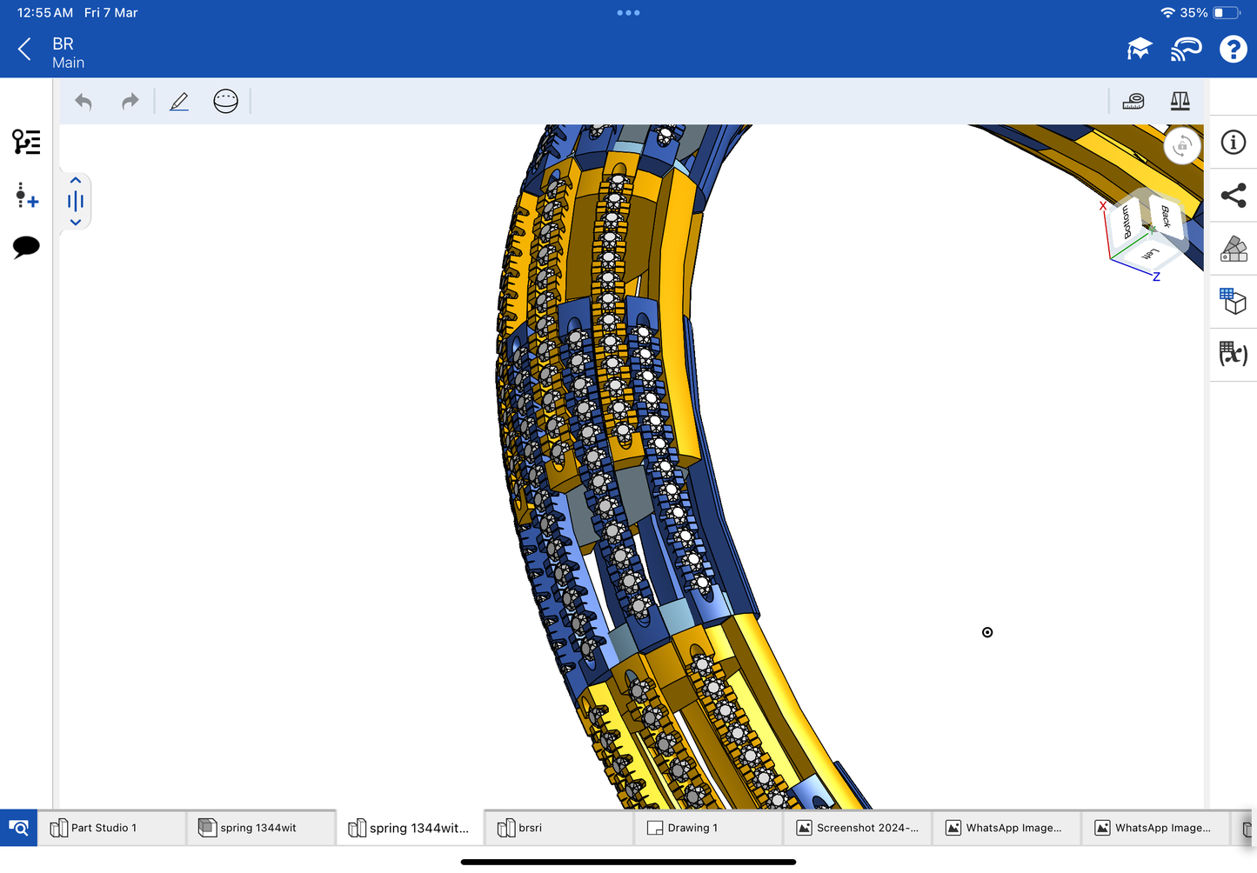This screenshot has width=1257, height=873.
Task: Open mass properties scale icon
Action: pos(1180,102)
